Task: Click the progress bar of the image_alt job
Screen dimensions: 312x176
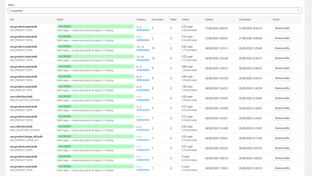Action: point(143,140)
